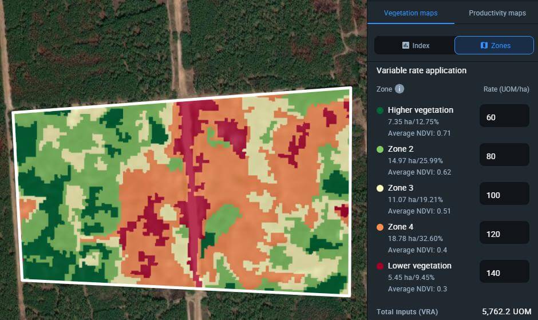Edit the Lower vegetation rate field showing 140
Image resolution: width=538 pixels, height=320 pixels.
coord(504,272)
